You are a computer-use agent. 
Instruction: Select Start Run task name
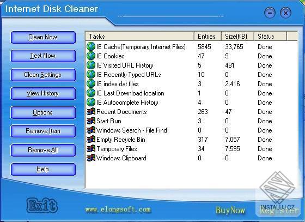[109, 121]
